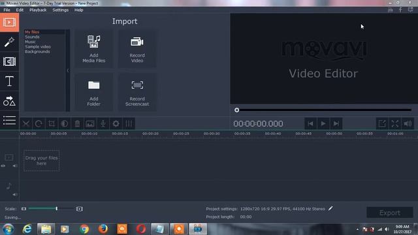Open the Filters magic wand tab
The height and width of the screenshot is (235, 418).
pos(9,42)
